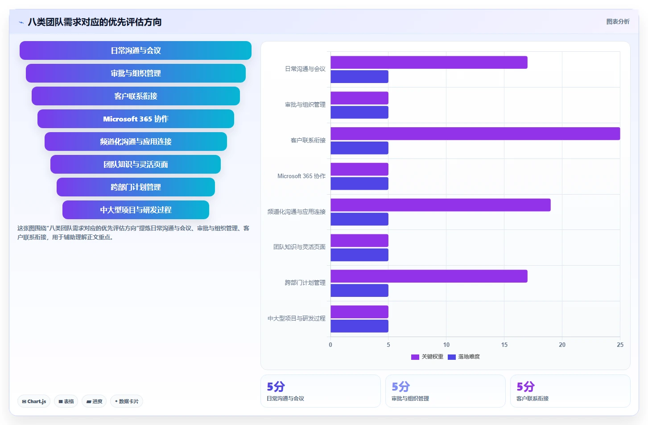Click the blue 落地难度 legend swatch
Image resolution: width=648 pixels, height=425 pixels.
pyautogui.click(x=452, y=357)
